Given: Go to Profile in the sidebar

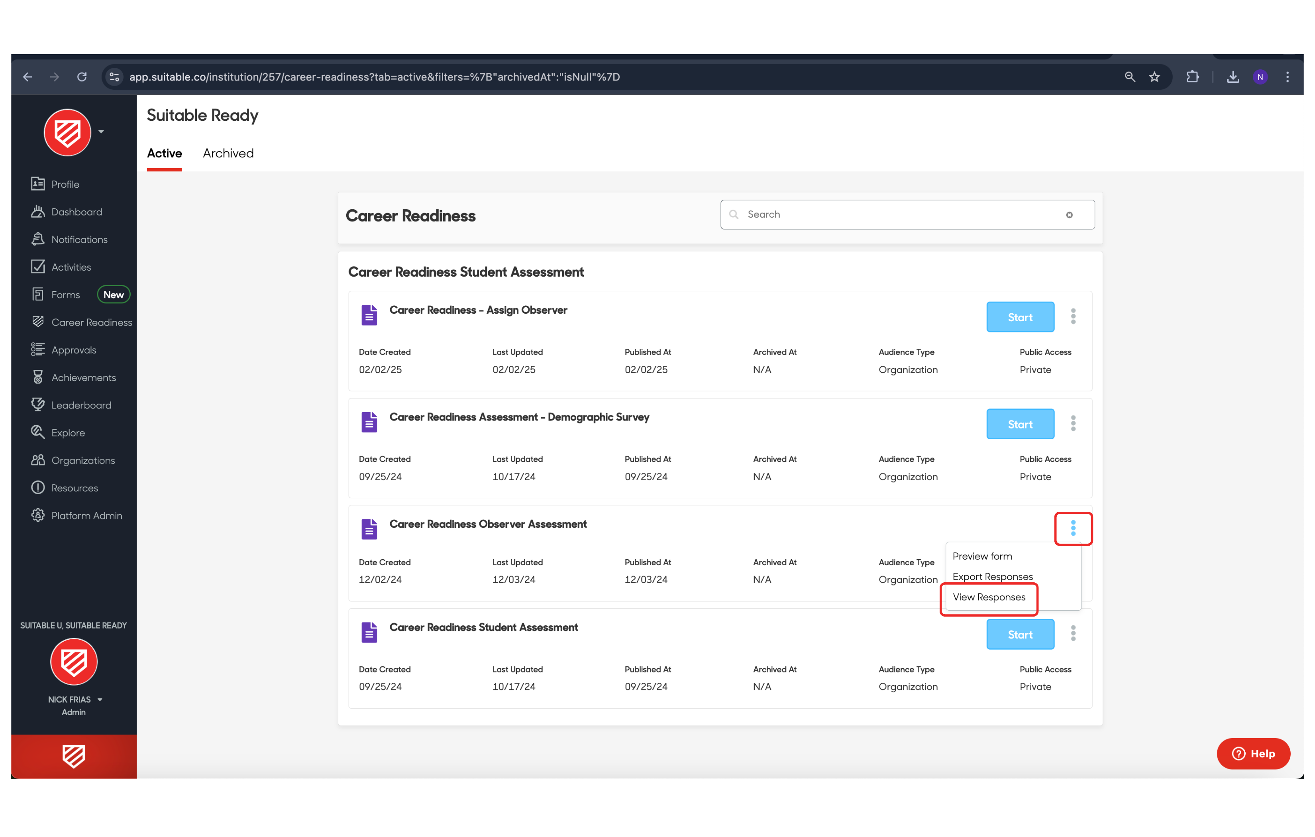Looking at the screenshot, I should point(55,184).
